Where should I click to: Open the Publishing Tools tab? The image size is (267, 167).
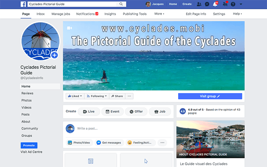(x=135, y=14)
